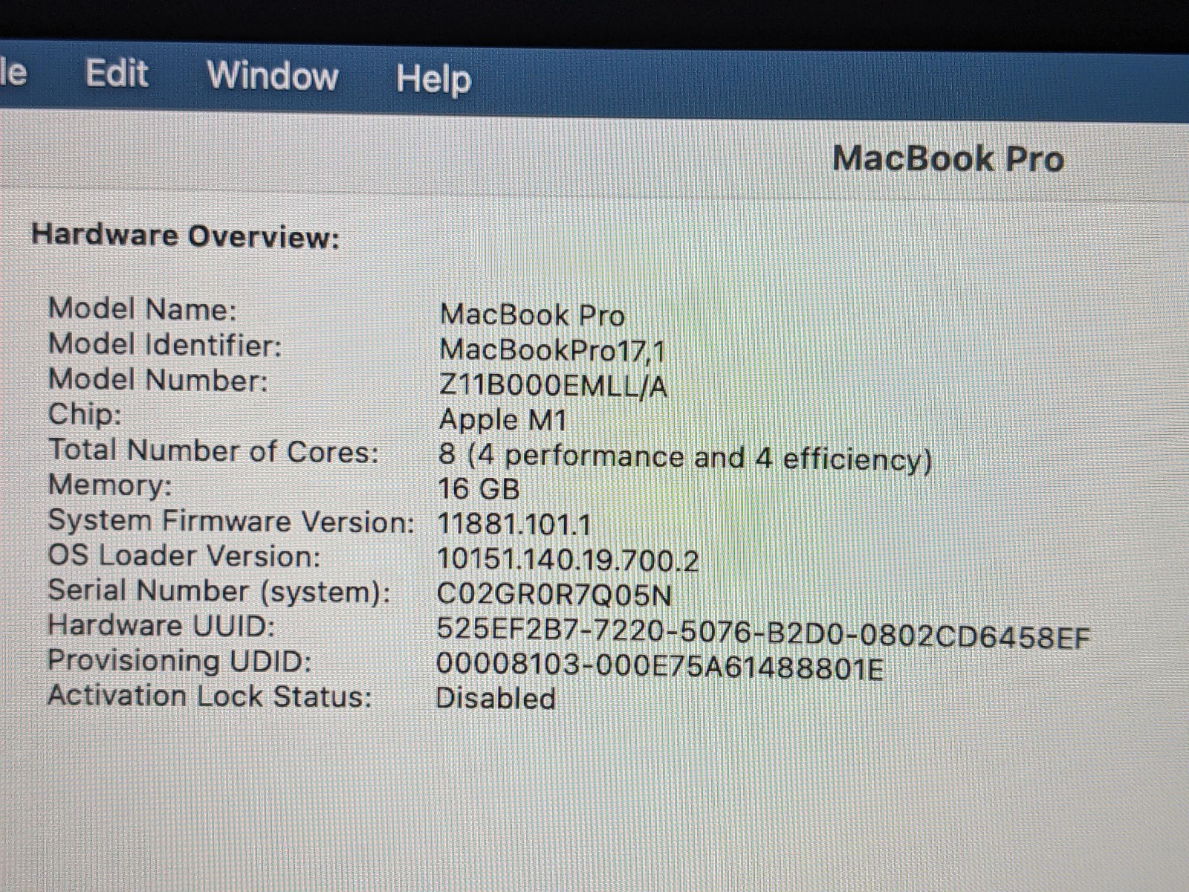Screen dimensions: 1189x892
Task: Select the 525EF2B7-7220 hardware UUID value
Action: pyautogui.click(x=763, y=633)
